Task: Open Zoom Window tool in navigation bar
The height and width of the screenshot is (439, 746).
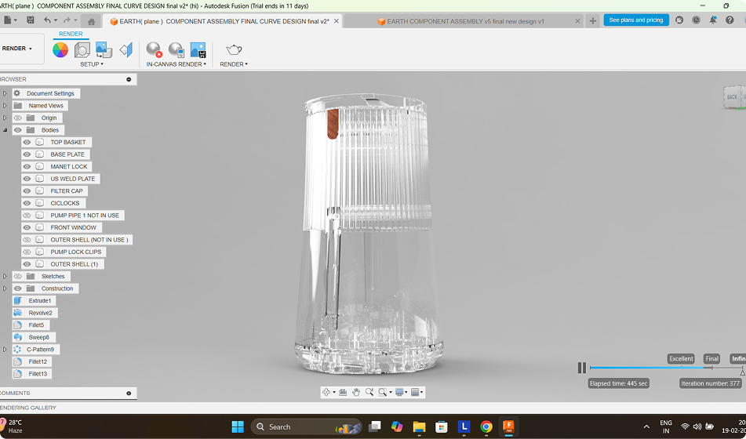Action: (x=383, y=392)
